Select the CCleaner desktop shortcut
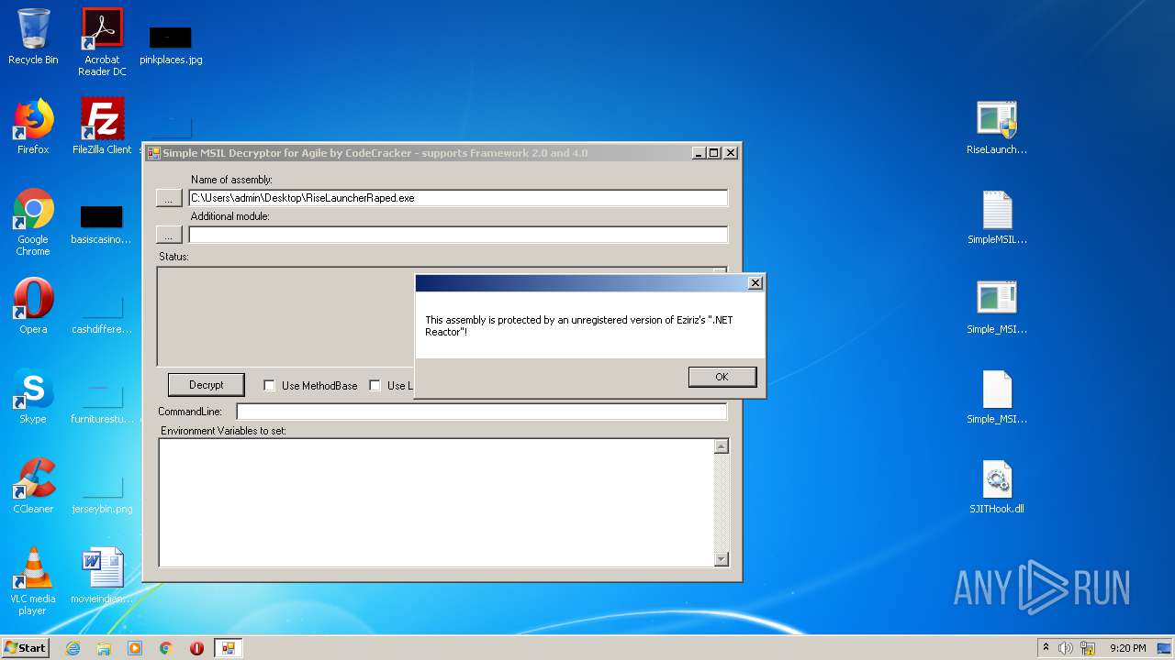Image resolution: width=1175 pixels, height=660 pixels. coord(33,486)
